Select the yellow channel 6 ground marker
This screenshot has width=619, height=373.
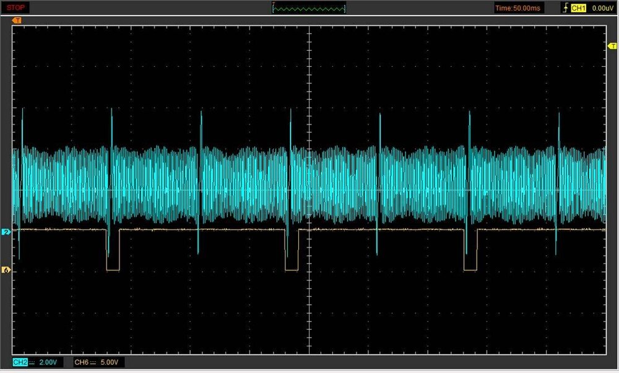click(x=6, y=270)
